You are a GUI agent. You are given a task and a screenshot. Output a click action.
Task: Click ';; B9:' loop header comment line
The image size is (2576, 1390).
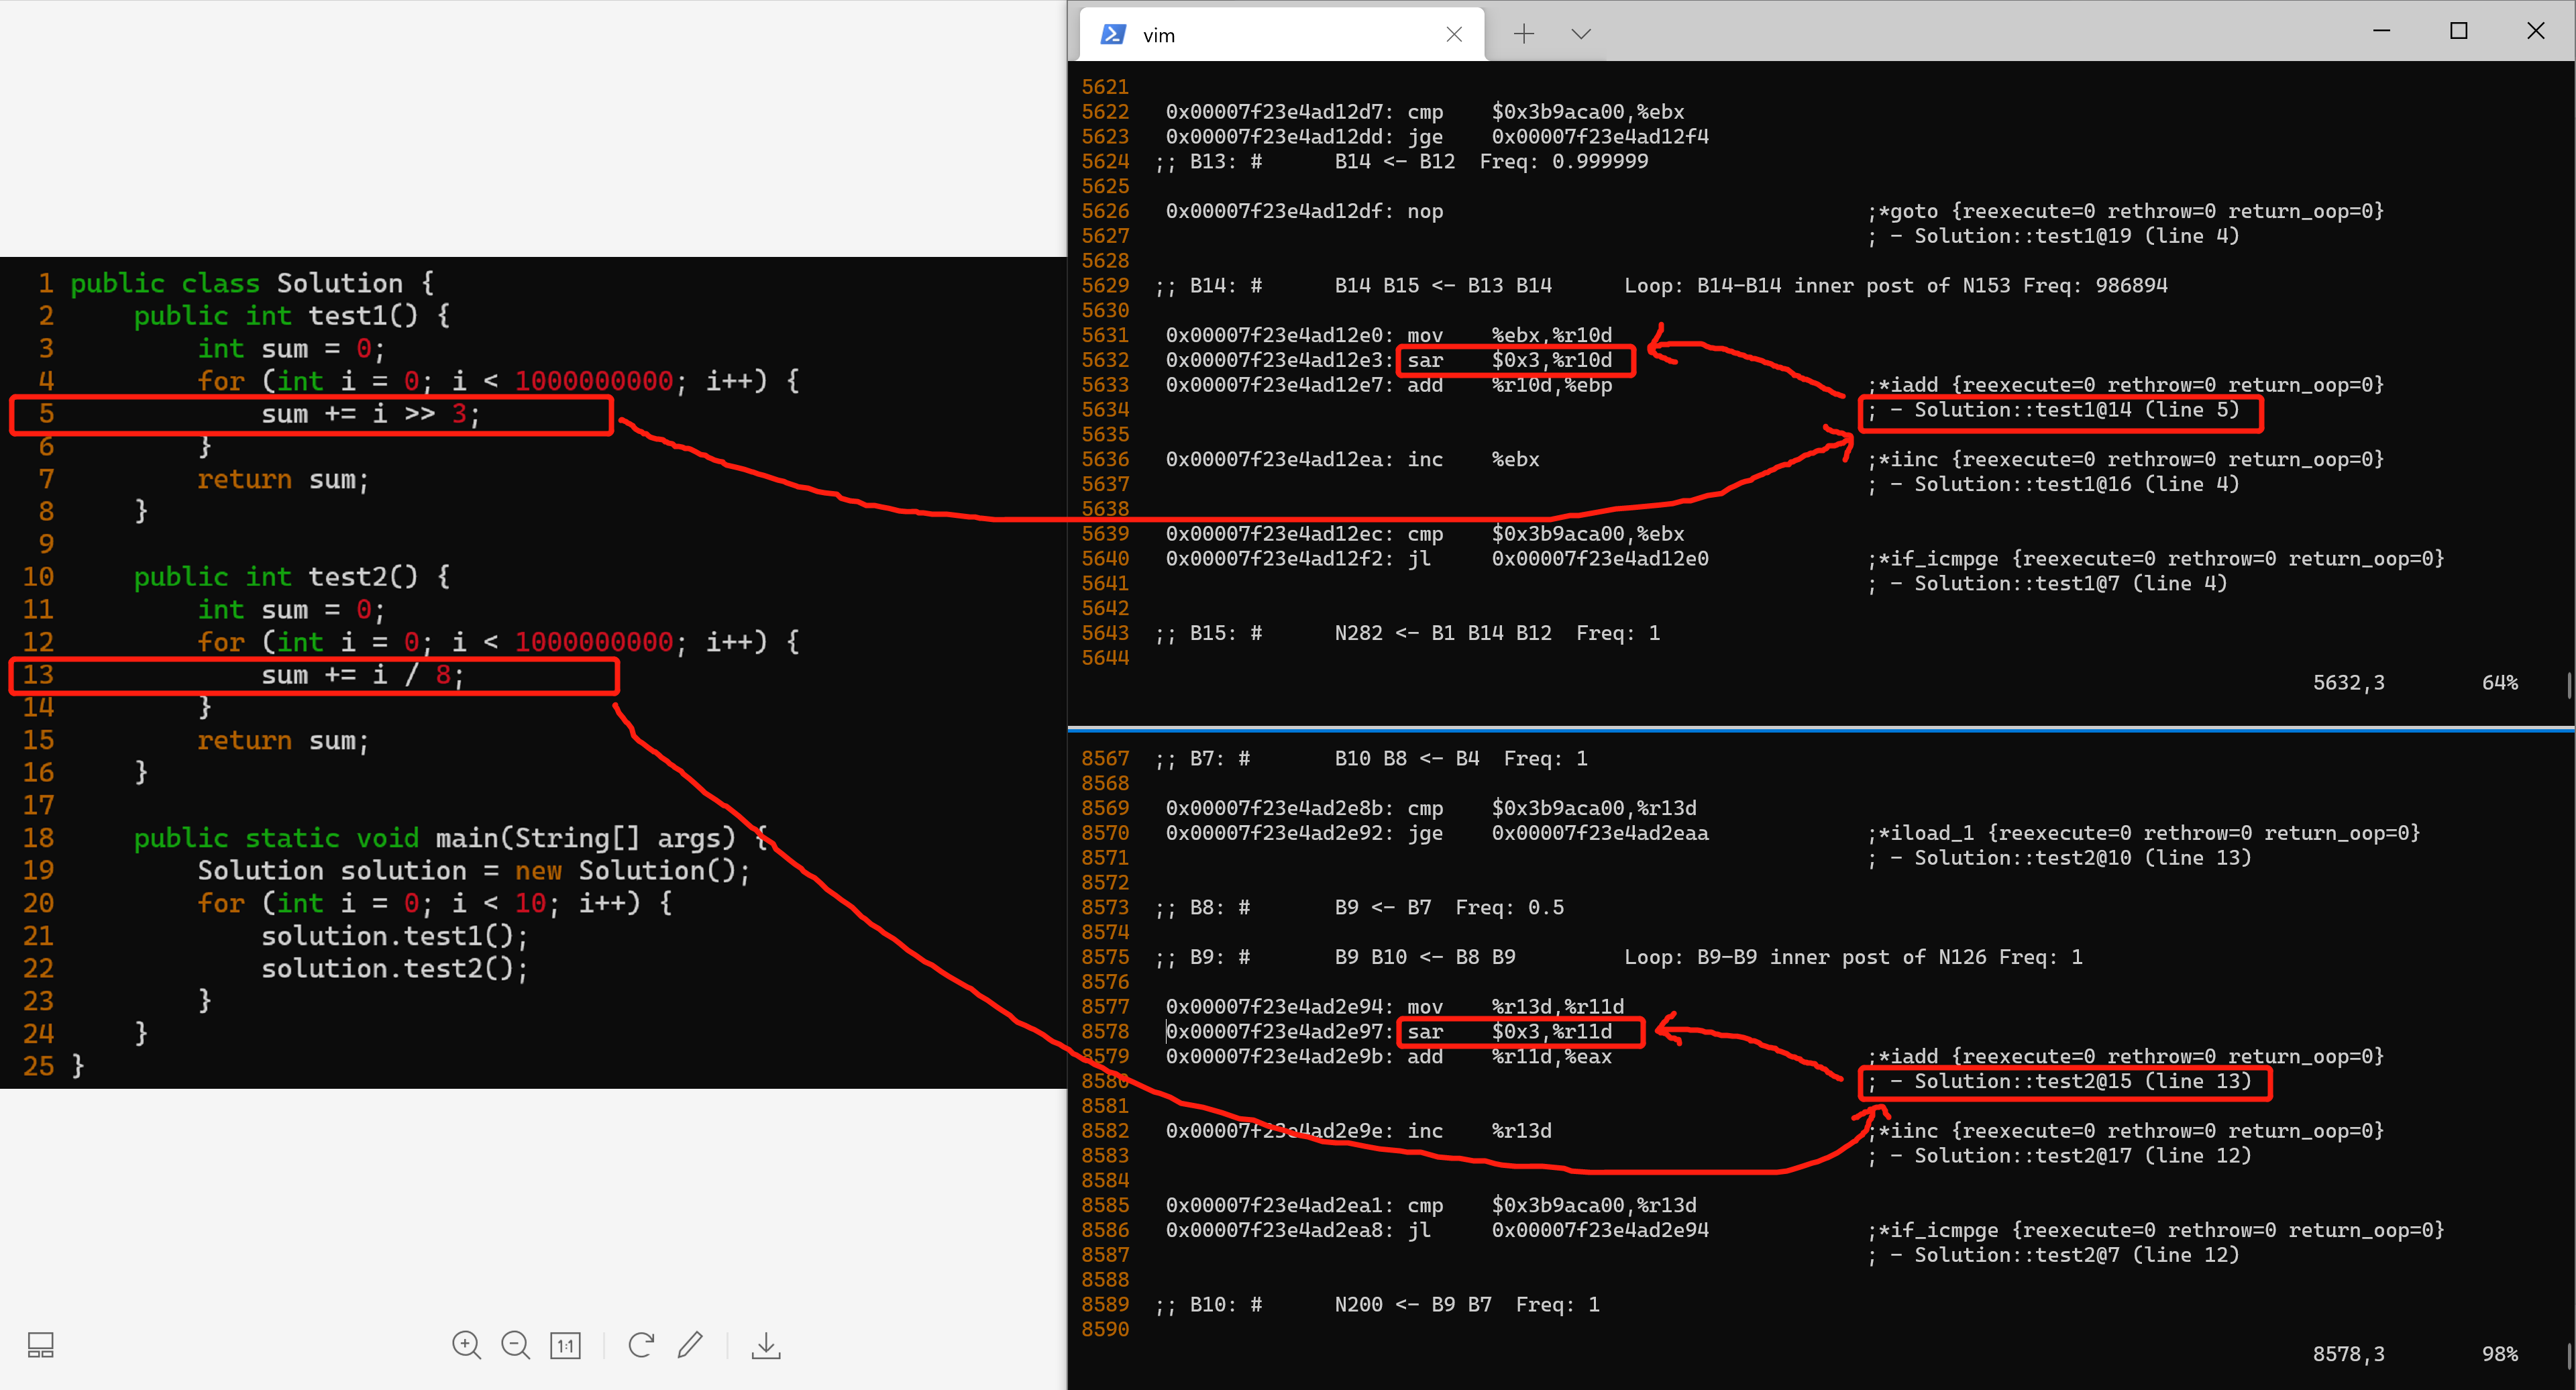(x=1618, y=958)
